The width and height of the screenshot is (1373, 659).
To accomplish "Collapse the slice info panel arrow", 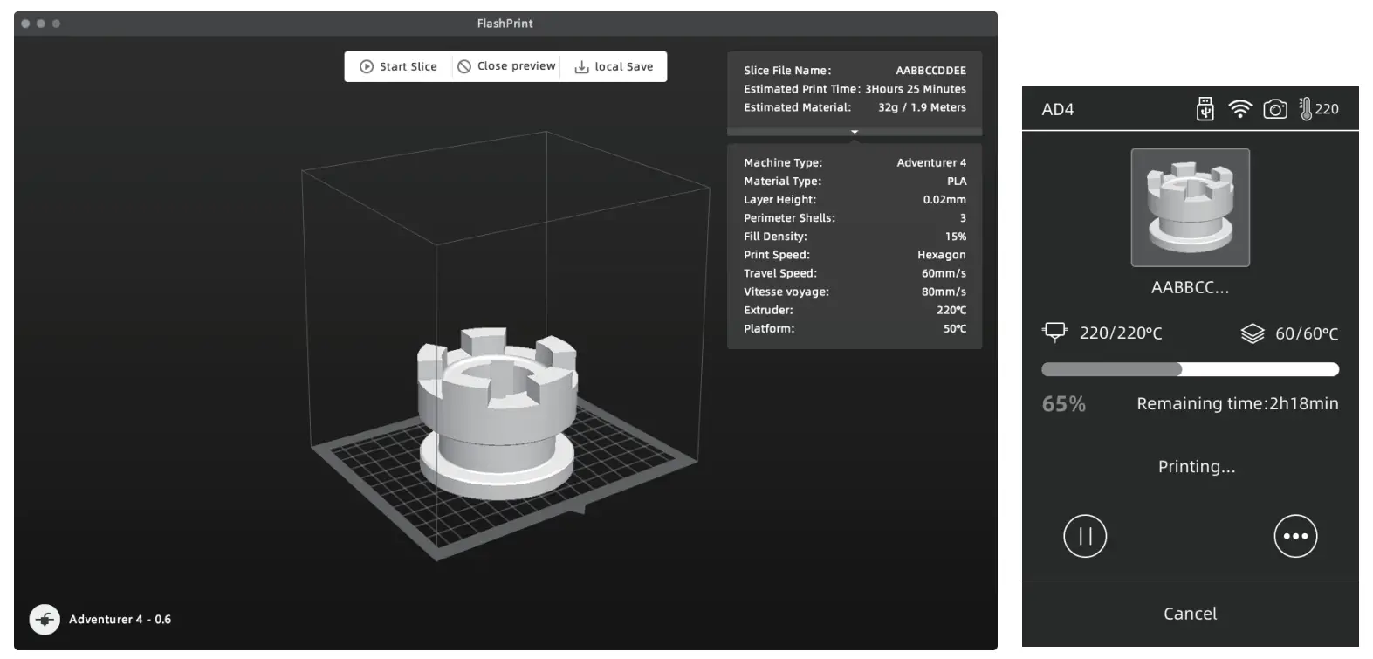I will click(x=855, y=132).
